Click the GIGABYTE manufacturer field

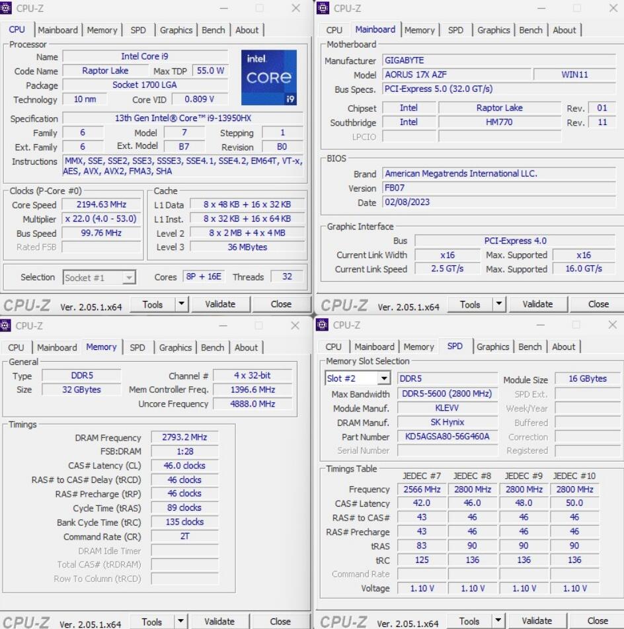499,60
